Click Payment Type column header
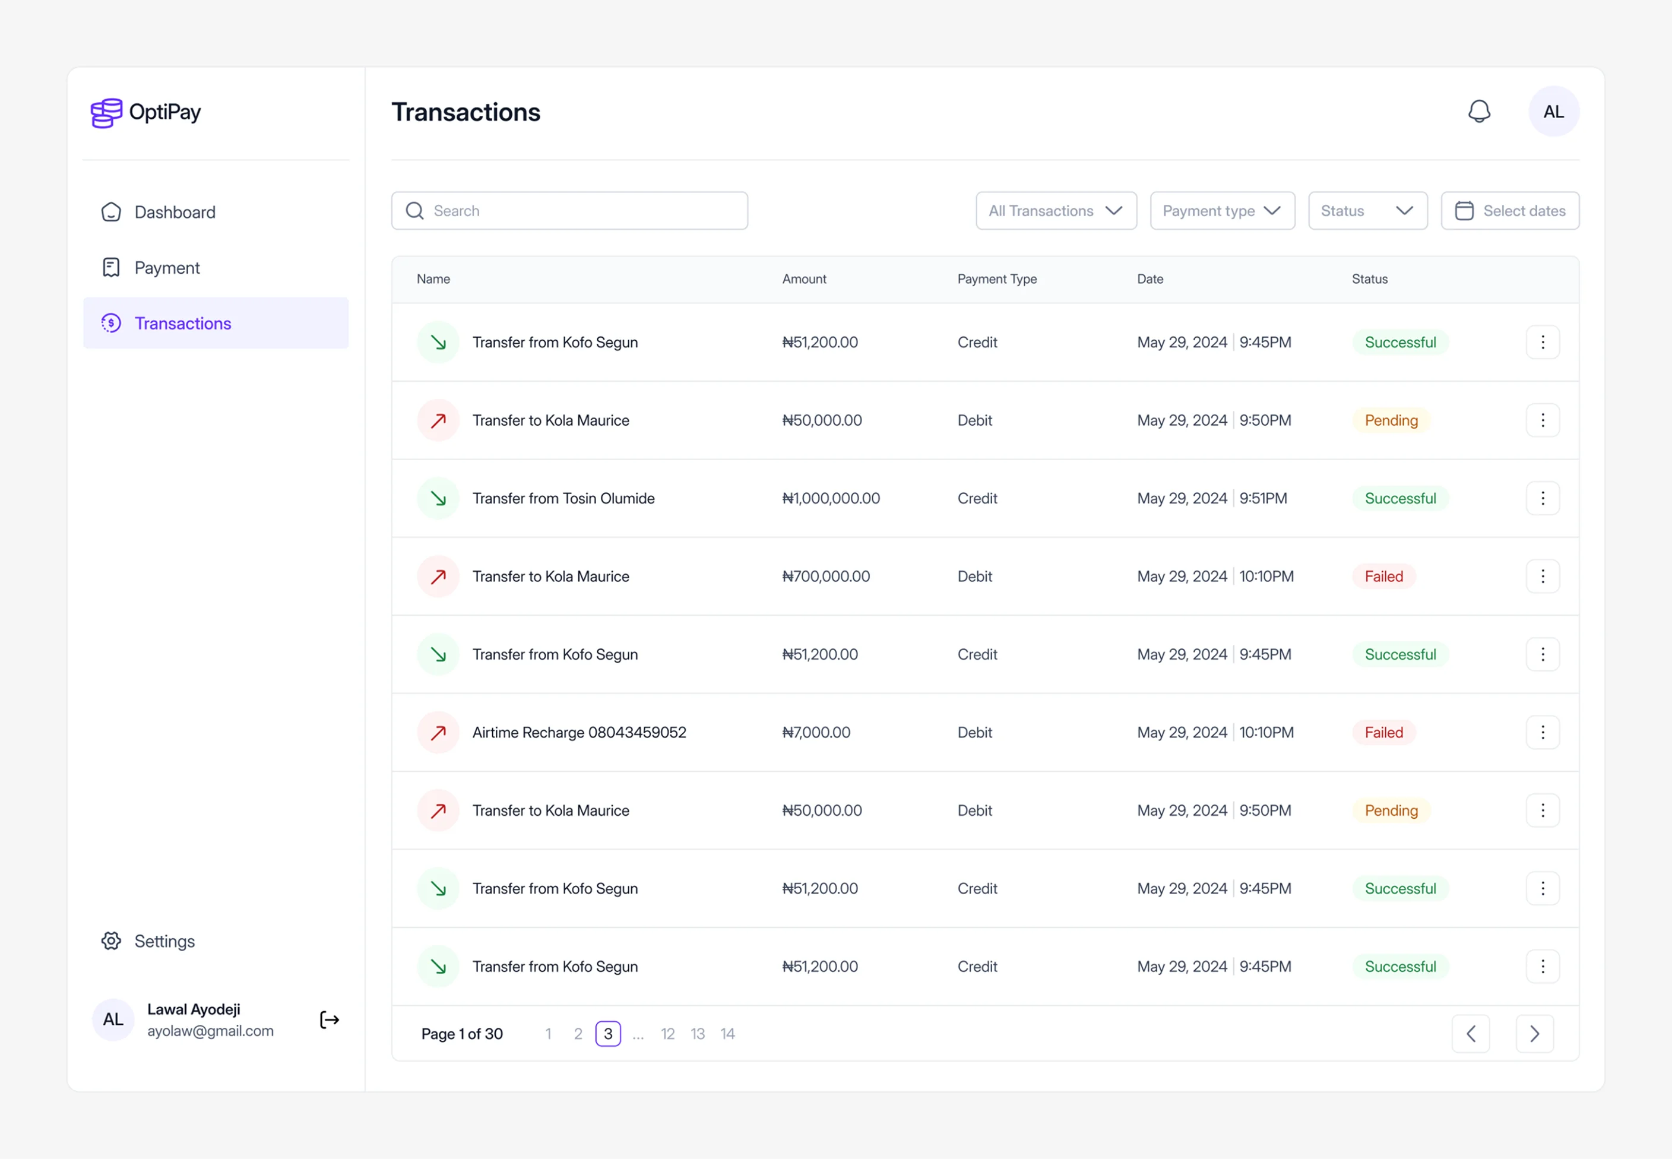This screenshot has width=1672, height=1159. (997, 279)
